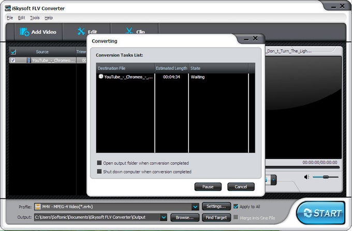This screenshot has width=352, height=231.
Task: Close the Converting dialog
Action: coord(255,38)
